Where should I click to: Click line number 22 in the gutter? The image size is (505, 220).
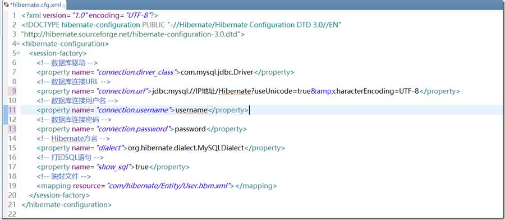(12, 214)
